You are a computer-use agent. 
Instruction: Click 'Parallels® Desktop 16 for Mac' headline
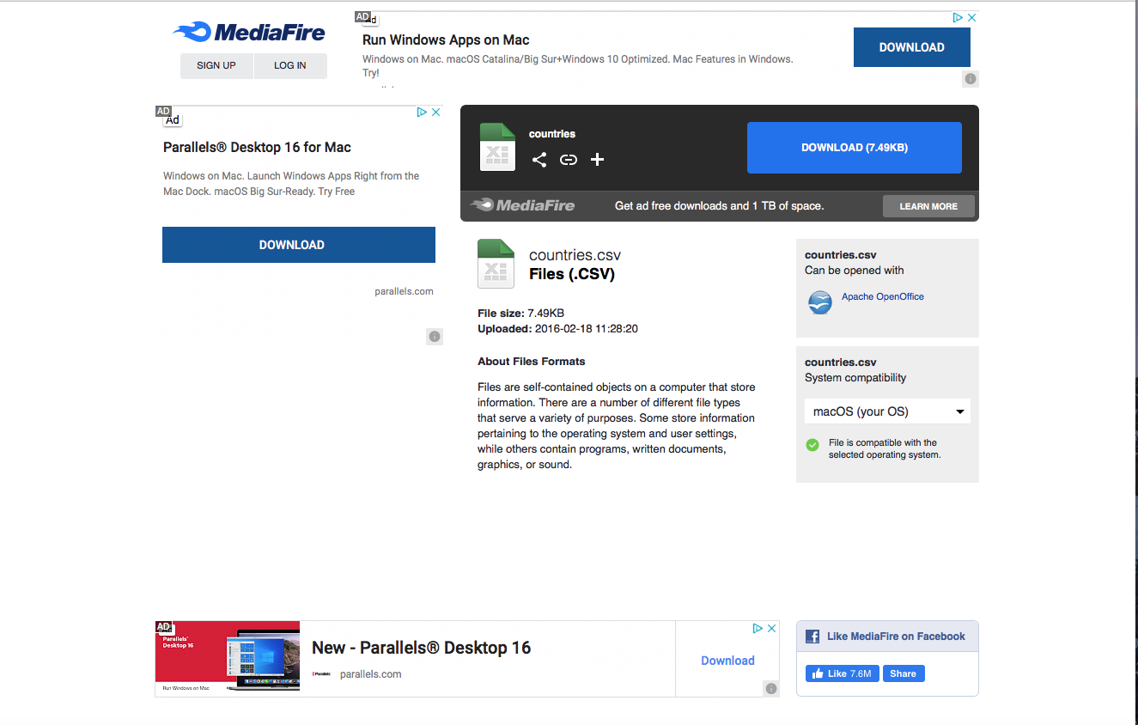coord(257,147)
